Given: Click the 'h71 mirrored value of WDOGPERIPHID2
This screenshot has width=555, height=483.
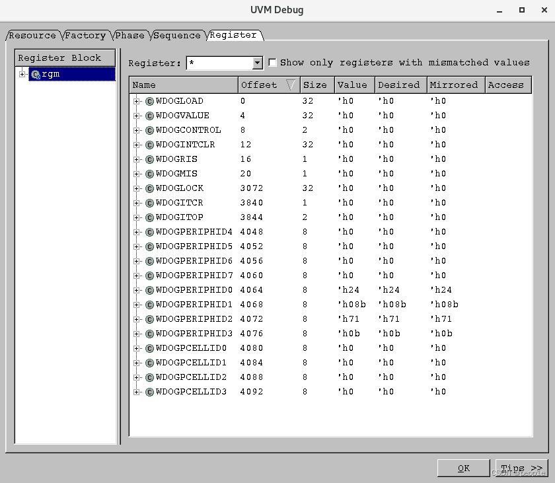Looking at the screenshot, I should [441, 319].
